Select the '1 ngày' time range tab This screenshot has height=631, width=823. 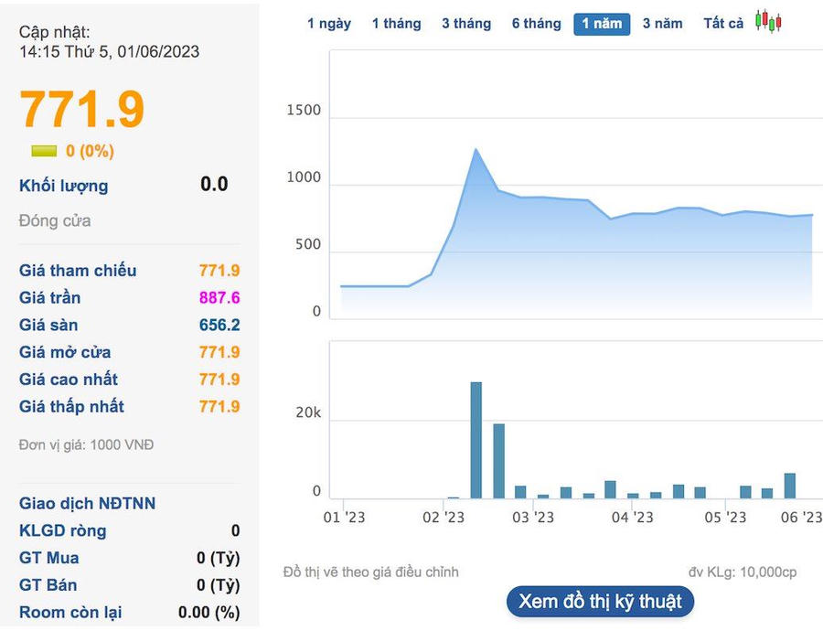pyautogui.click(x=329, y=24)
